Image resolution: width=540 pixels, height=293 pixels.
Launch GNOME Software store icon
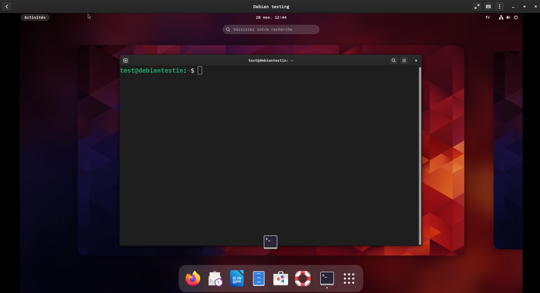(281, 279)
